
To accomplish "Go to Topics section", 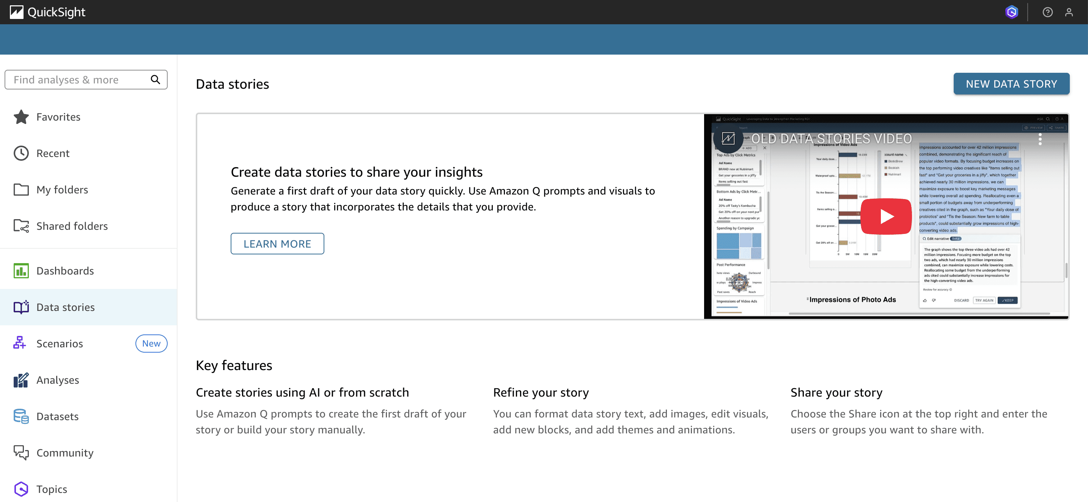I will pos(52,489).
